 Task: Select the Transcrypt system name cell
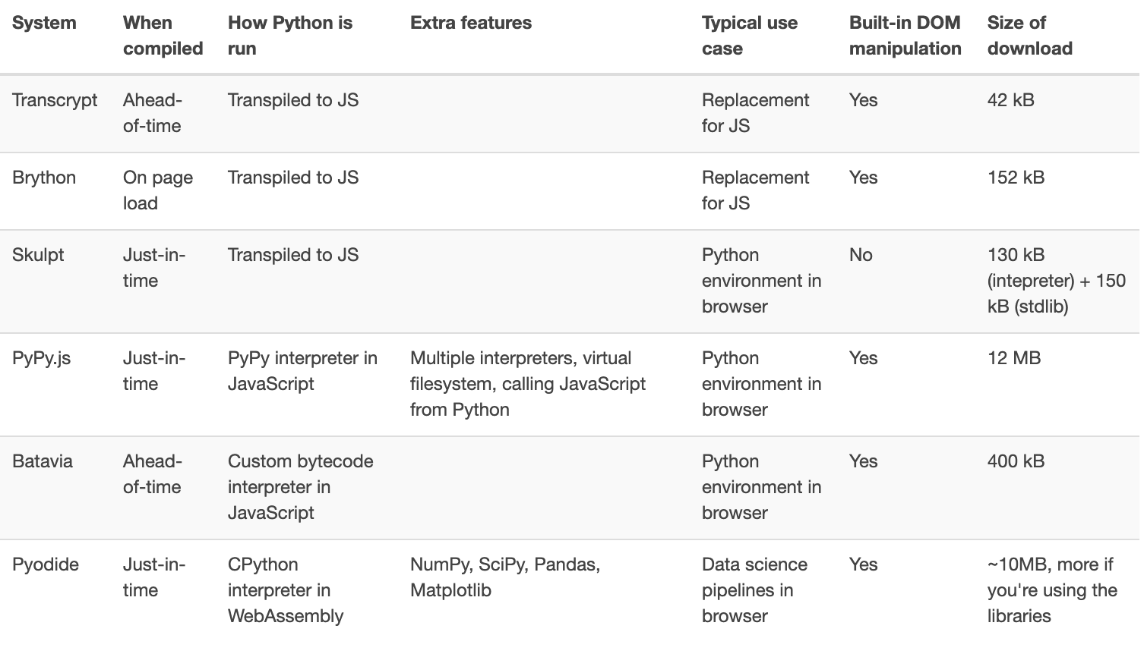pyautogui.click(x=55, y=100)
